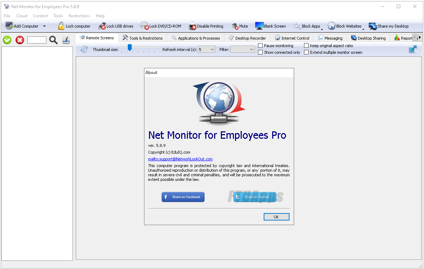
Task: Open the Filter dropdown
Action: (x=242, y=50)
